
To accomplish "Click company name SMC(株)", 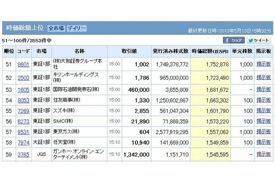I will (x=63, y=121).
